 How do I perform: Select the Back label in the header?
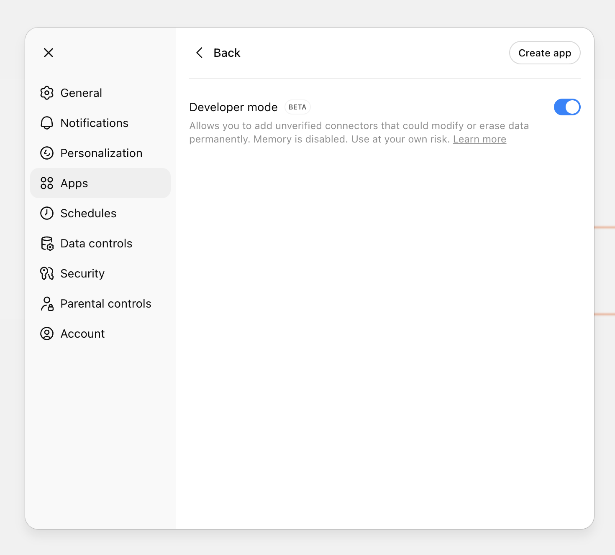(227, 53)
